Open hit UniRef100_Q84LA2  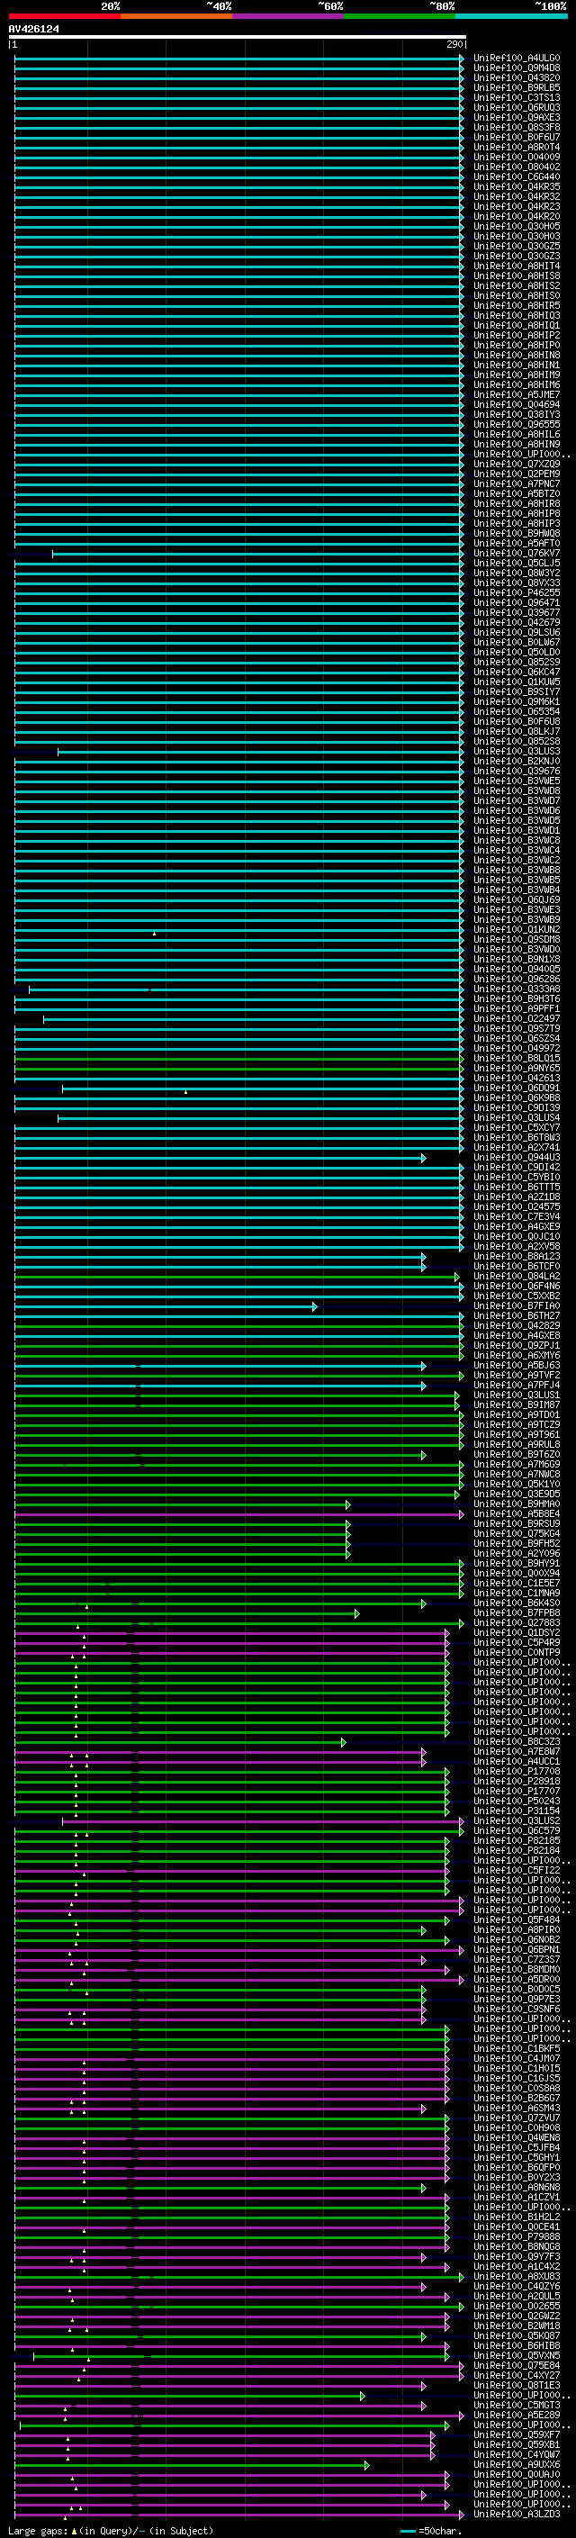click(516, 1276)
